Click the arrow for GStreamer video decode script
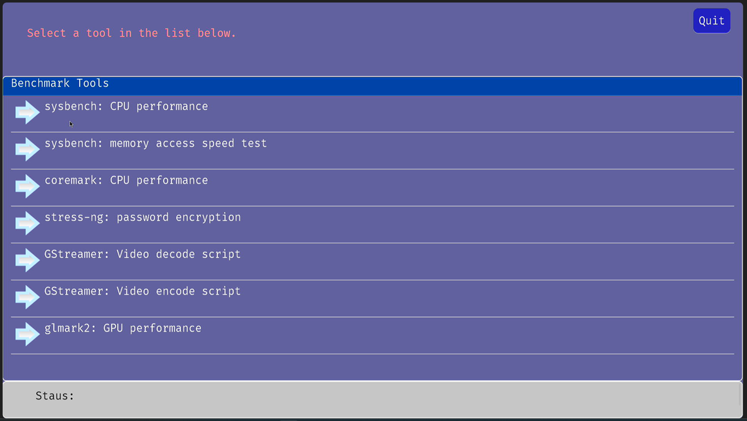Screen dimensions: 747x421 click(x=27, y=260)
